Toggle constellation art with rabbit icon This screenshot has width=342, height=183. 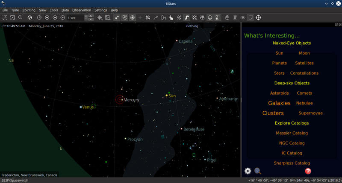click(x=171, y=17)
